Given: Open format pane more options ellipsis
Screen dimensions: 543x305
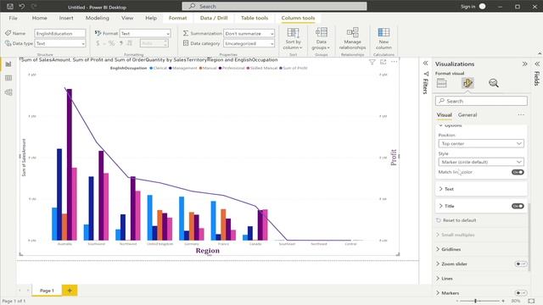Looking at the screenshot, I should (521, 115).
